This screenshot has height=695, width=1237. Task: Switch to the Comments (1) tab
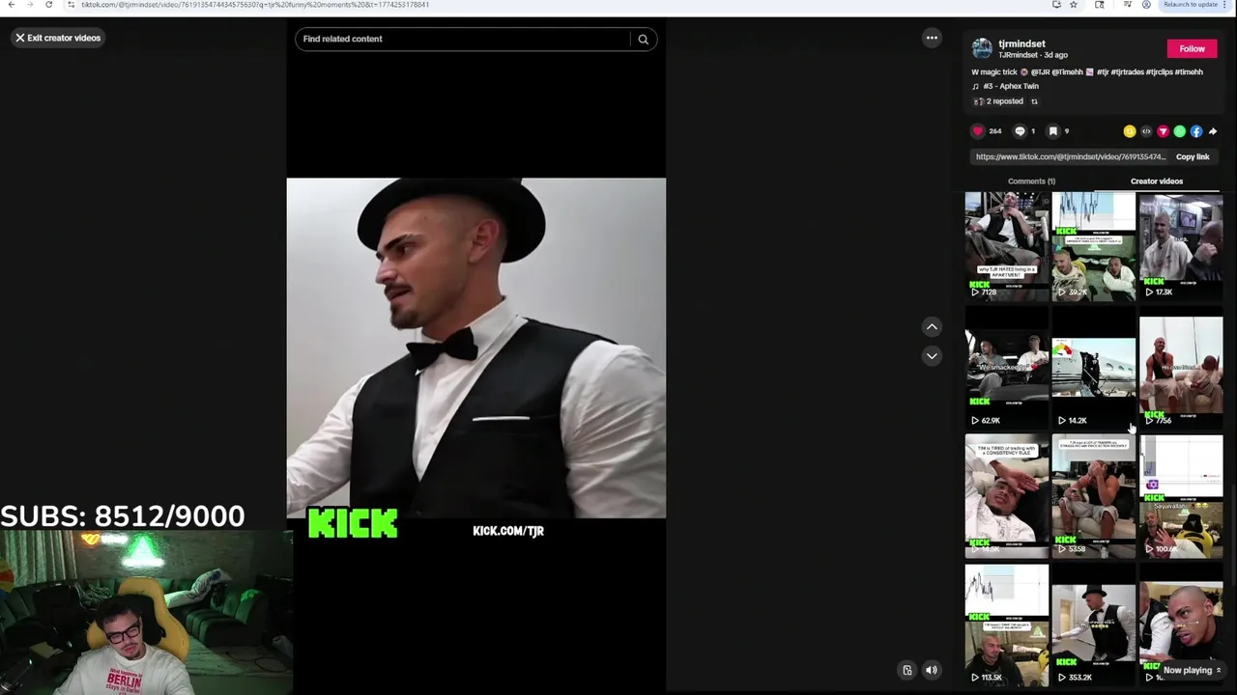click(1031, 181)
